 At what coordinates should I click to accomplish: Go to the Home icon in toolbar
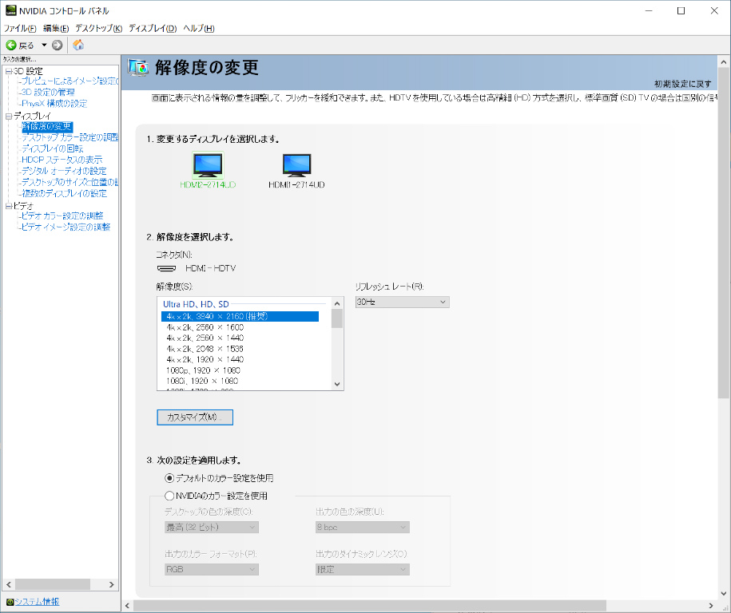78,45
